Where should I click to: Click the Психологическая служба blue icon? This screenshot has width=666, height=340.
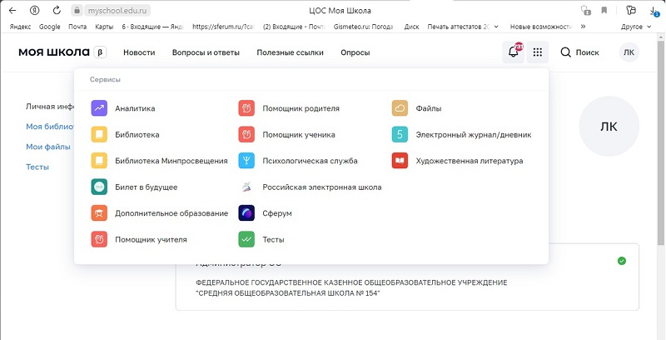[x=246, y=161]
